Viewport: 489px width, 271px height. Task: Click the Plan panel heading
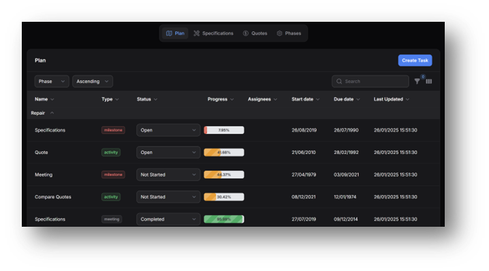click(x=40, y=61)
